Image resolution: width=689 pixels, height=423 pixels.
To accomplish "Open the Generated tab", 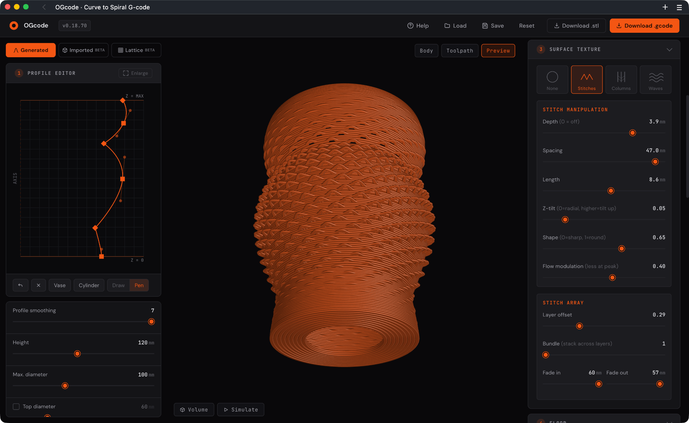I will coord(31,50).
